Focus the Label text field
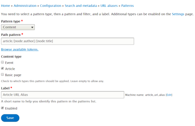The width and height of the screenshot is (195, 126). (x=63, y=95)
